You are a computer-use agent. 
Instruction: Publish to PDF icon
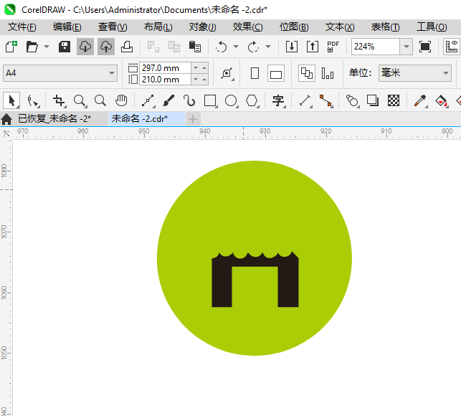click(x=333, y=47)
